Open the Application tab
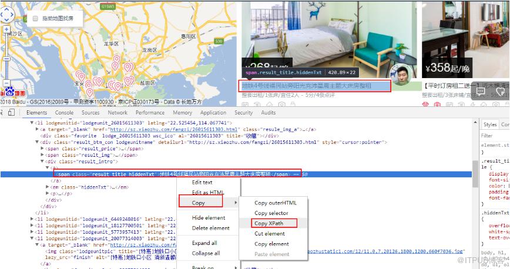Screen dimensions: 510x269 (213, 113)
